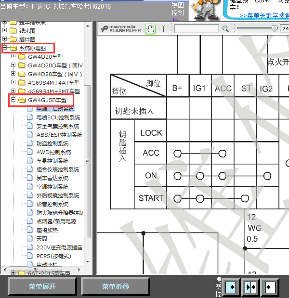Click the right-arrow view control icon
Viewport: 289px width, 298px height.
(x=231, y=287)
